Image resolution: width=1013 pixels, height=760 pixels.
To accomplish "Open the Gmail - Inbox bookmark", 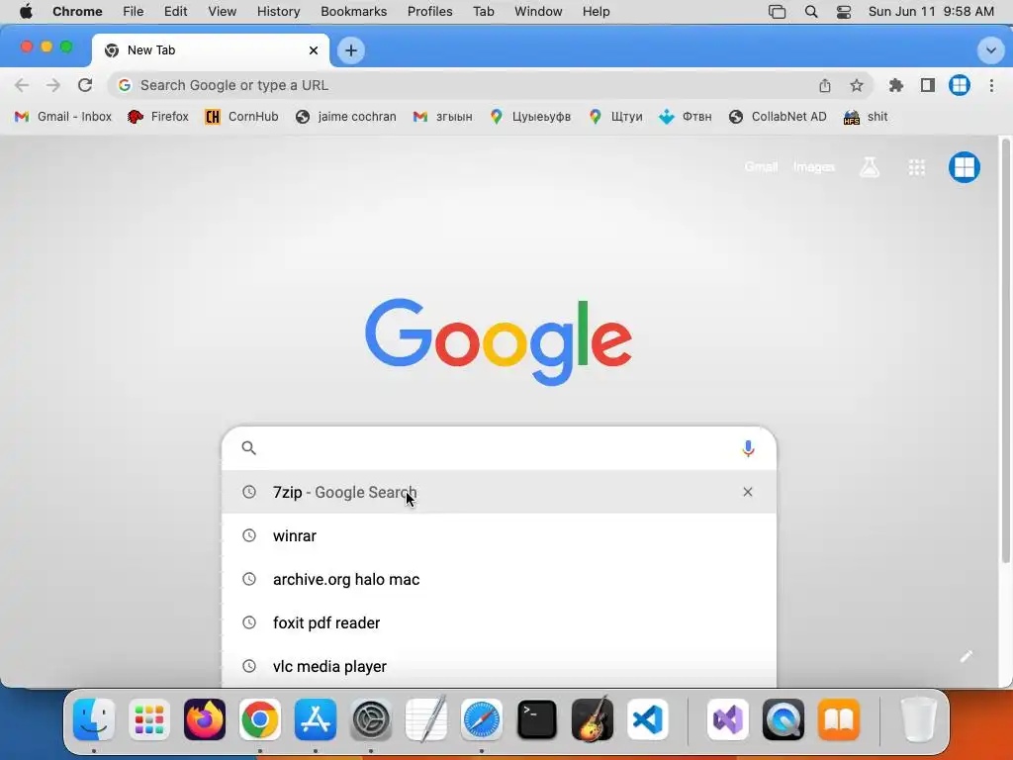I will pyautogui.click(x=63, y=117).
